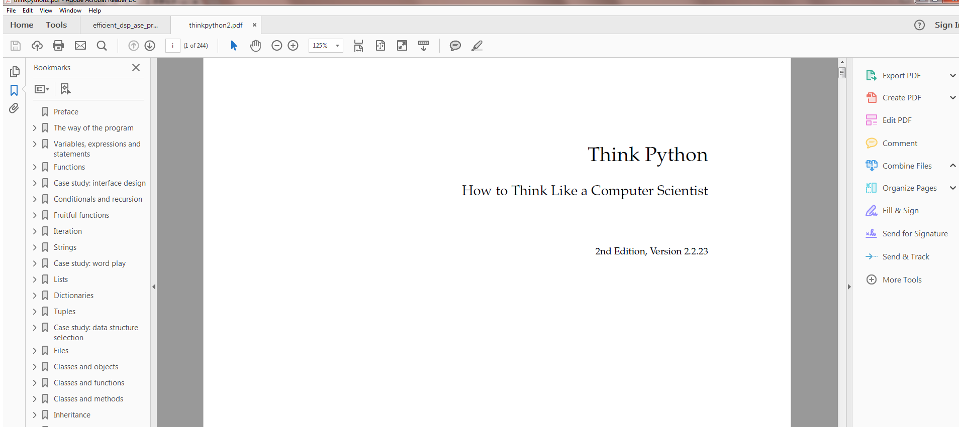The height and width of the screenshot is (427, 959).
Task: Open the Window menu
Action: pyautogui.click(x=70, y=11)
